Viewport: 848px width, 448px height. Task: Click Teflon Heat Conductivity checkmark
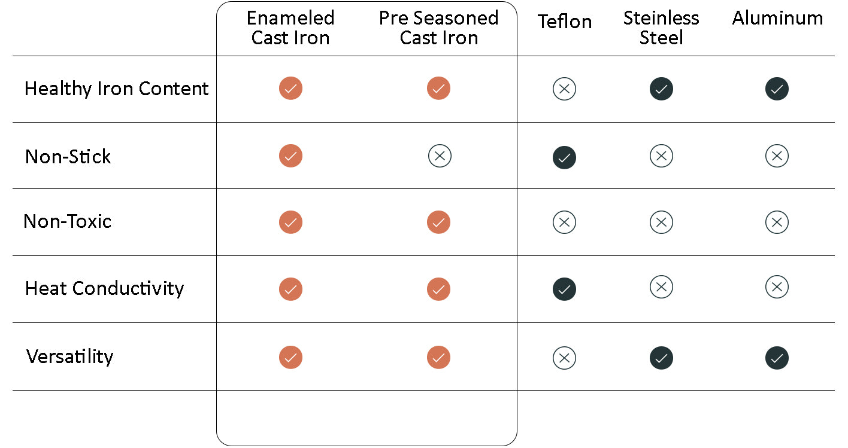[x=564, y=289]
